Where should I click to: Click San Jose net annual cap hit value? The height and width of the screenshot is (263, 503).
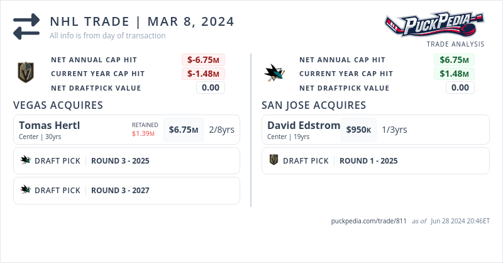tap(454, 60)
